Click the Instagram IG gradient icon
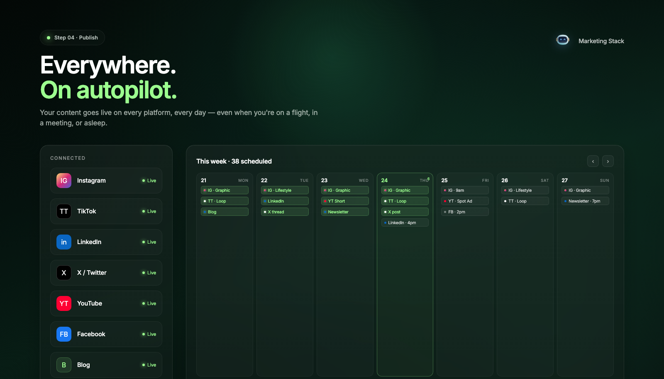 pyautogui.click(x=64, y=181)
